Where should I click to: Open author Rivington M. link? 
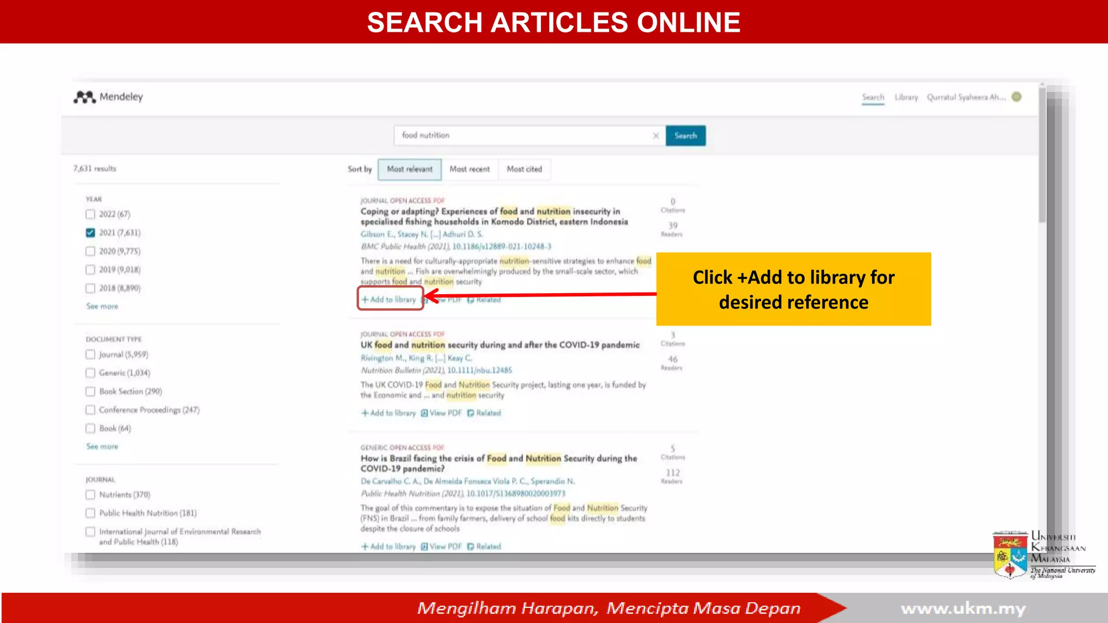click(382, 358)
